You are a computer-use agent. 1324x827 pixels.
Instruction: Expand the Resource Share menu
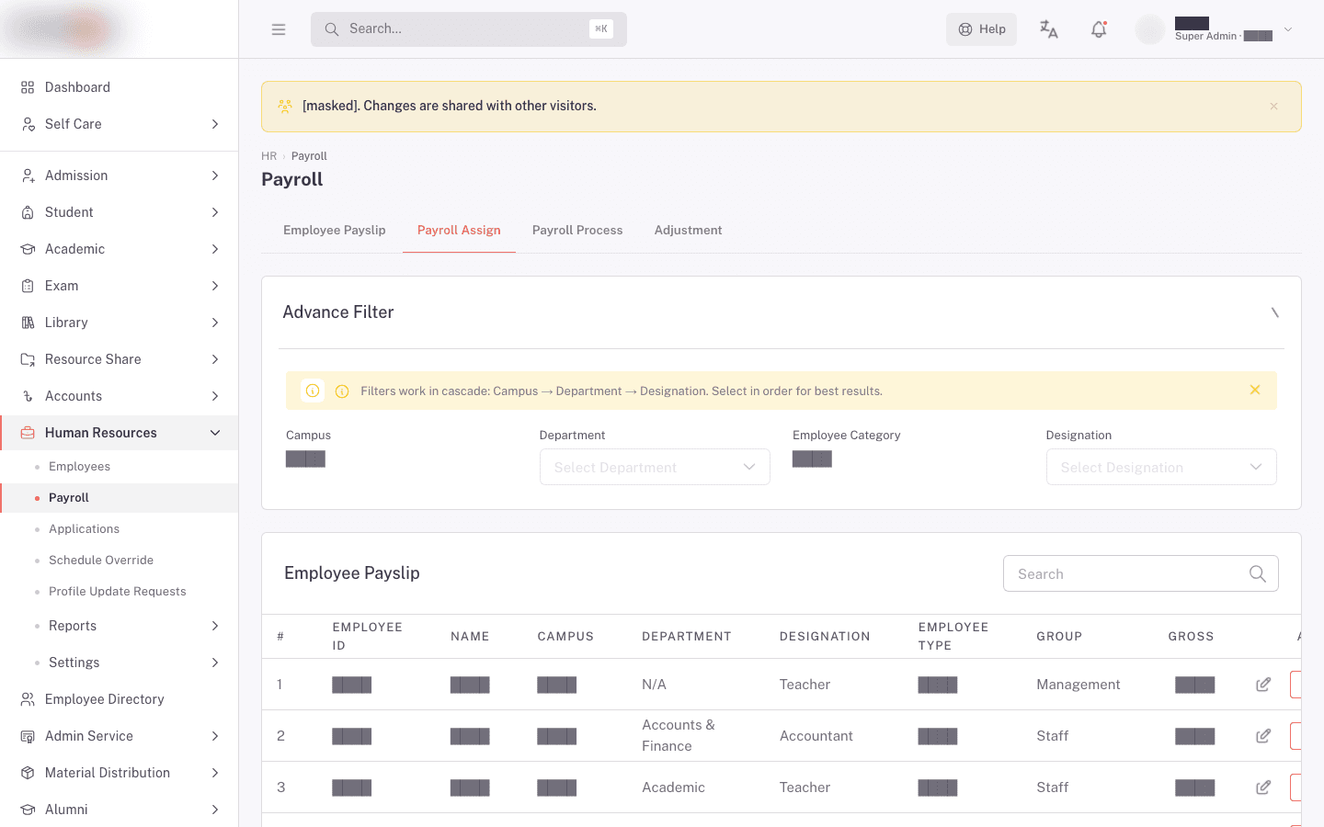coord(120,359)
